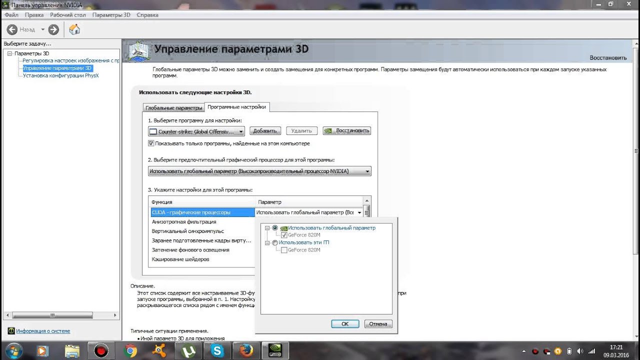Open the preferred graphics processor dropdown
Image resolution: width=640 pixels, height=360 pixels.
[260, 171]
